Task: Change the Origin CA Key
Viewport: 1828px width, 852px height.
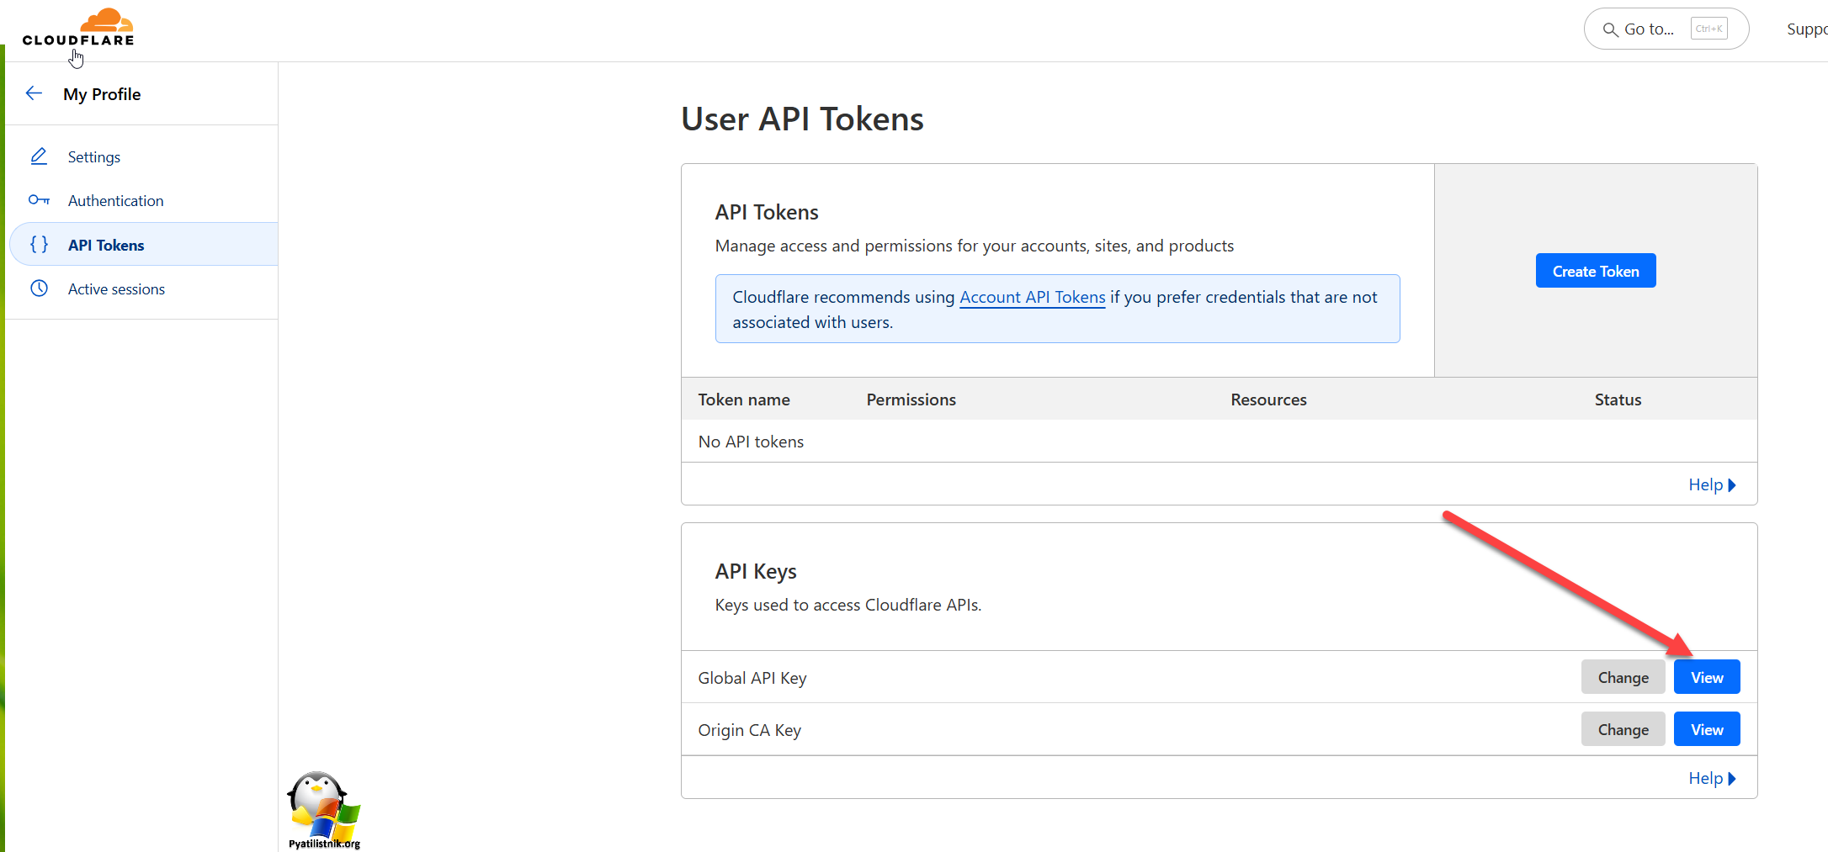Action: [1623, 729]
